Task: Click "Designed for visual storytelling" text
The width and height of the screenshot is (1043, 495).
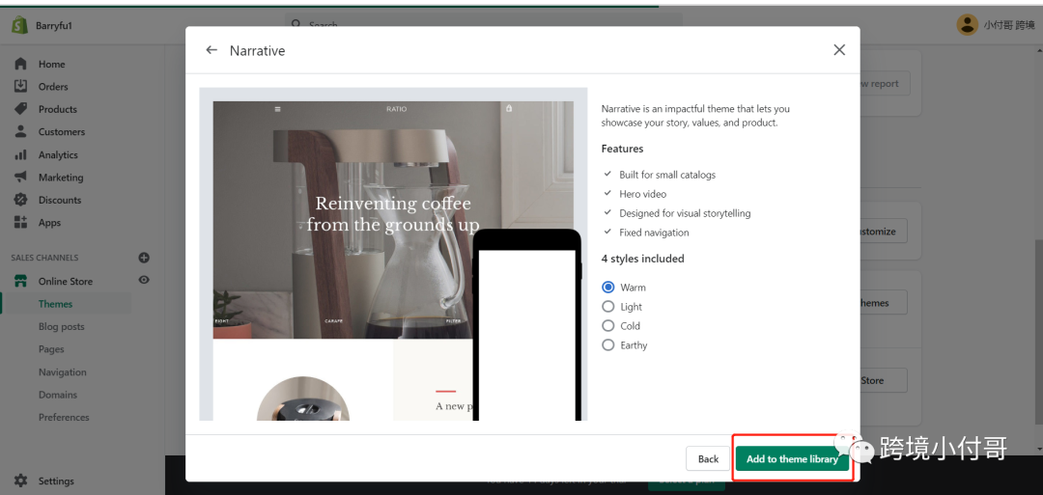Action: (x=685, y=213)
